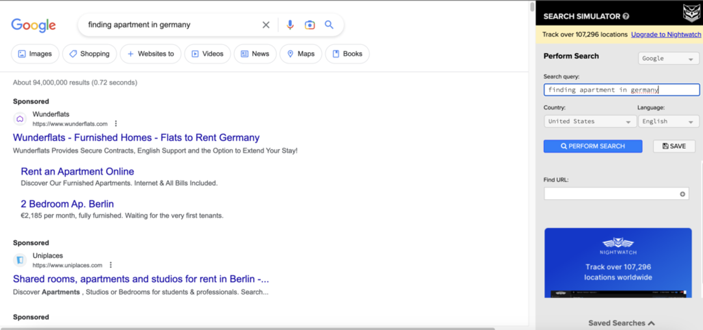This screenshot has height=330, width=703.
Task: Open the search engine selector dropdown
Action: (x=668, y=58)
